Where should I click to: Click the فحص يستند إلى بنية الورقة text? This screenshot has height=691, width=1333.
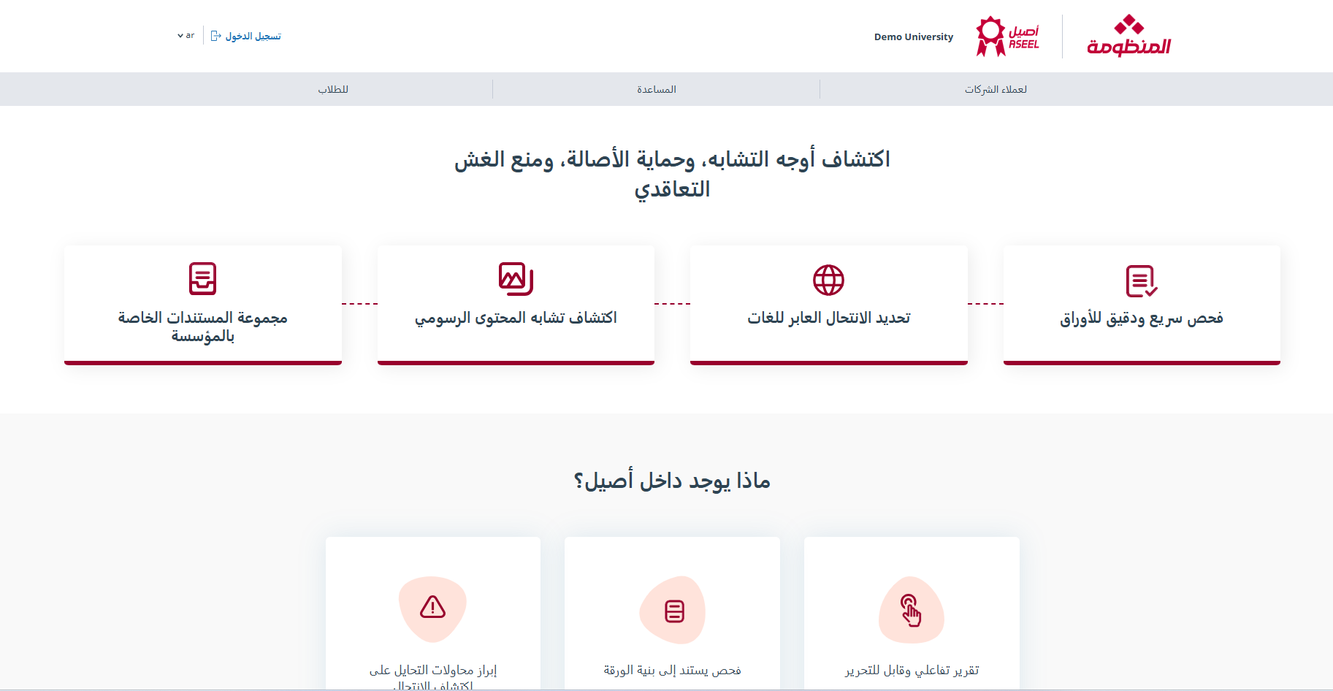point(672,670)
